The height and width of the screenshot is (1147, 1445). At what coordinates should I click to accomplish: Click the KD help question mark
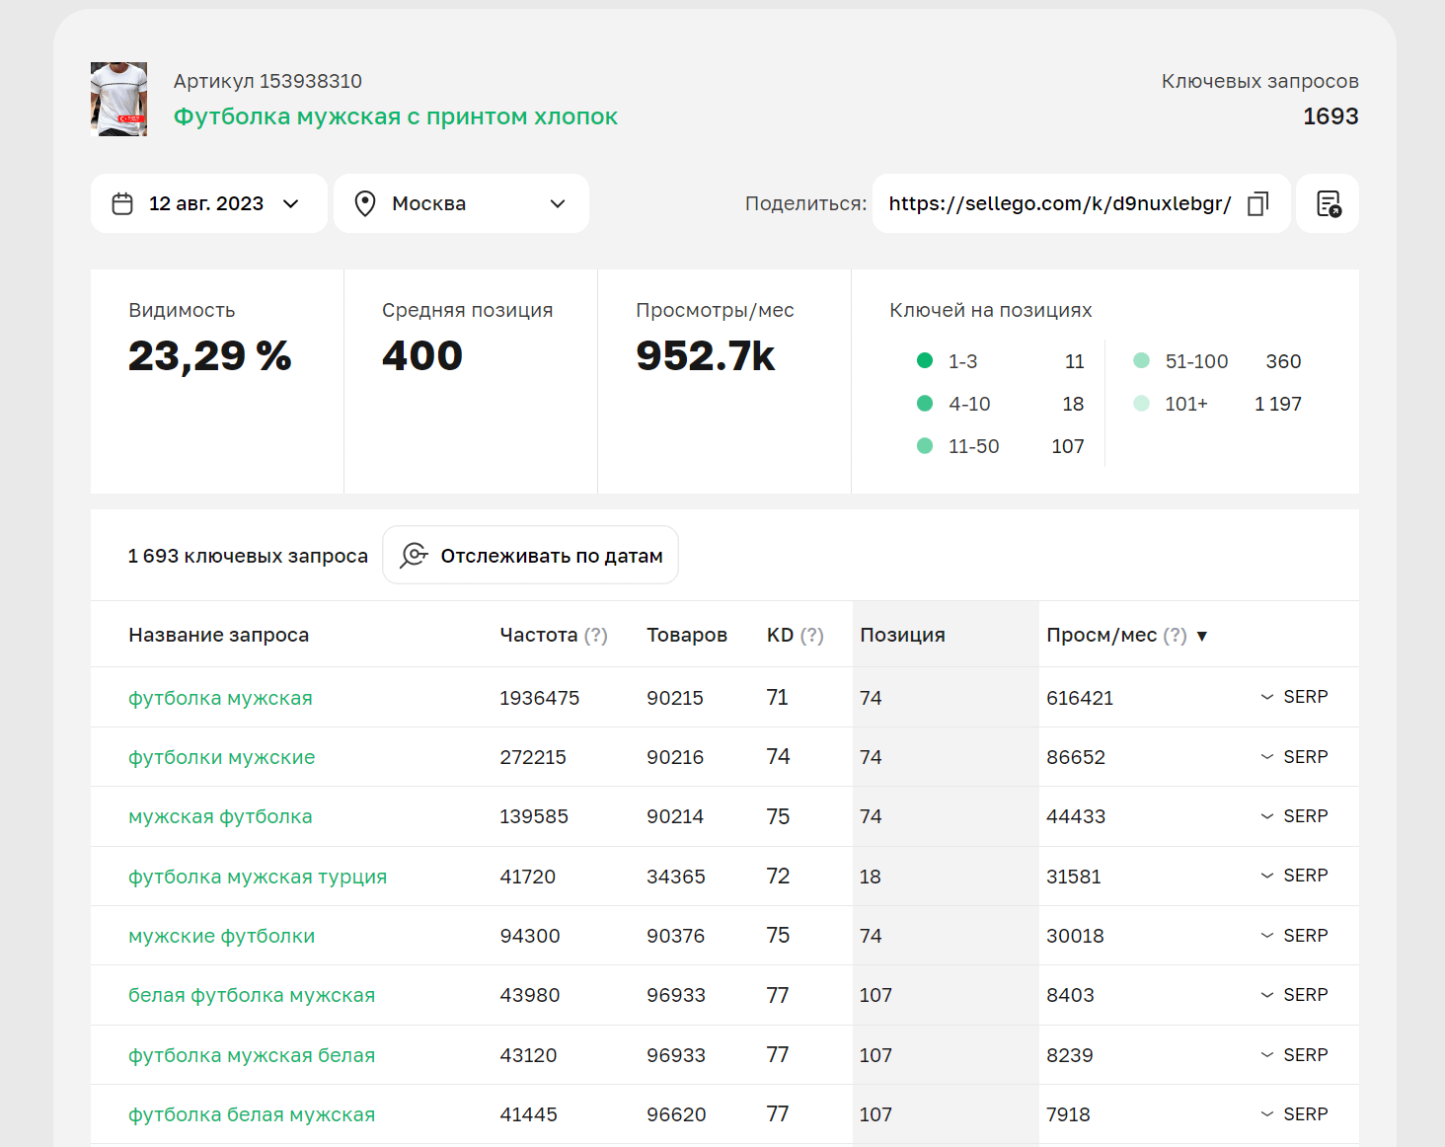(x=811, y=636)
